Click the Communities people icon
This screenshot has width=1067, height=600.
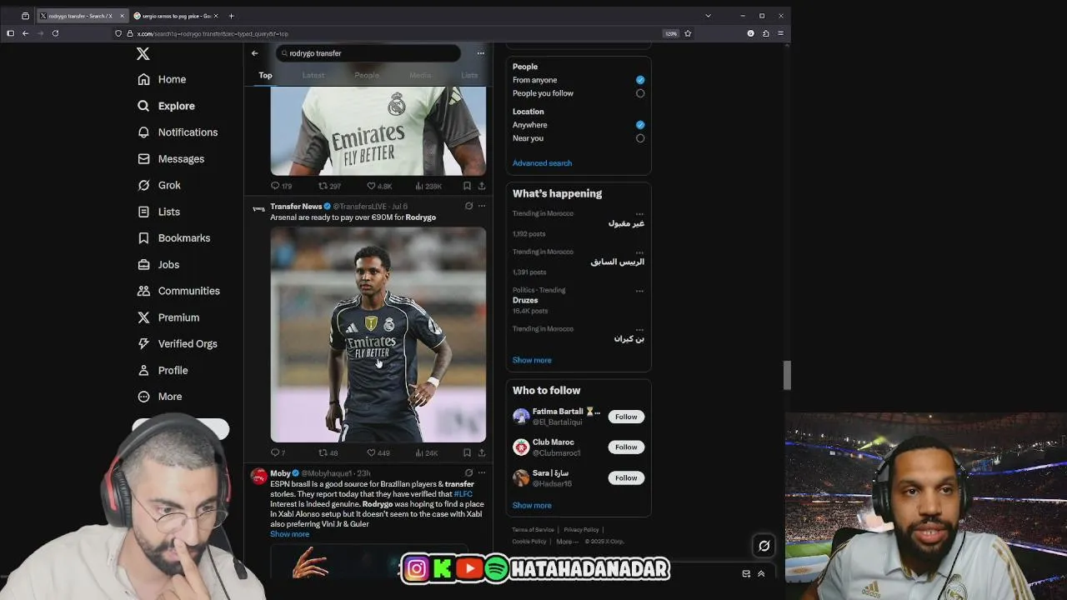point(143,291)
